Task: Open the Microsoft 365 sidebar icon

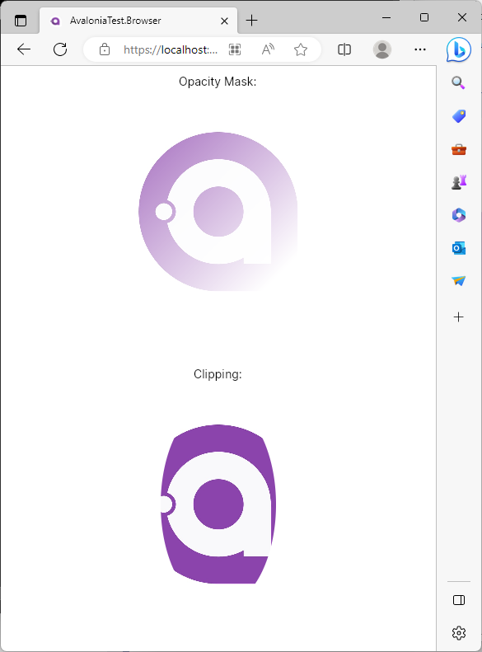Action: point(459,215)
